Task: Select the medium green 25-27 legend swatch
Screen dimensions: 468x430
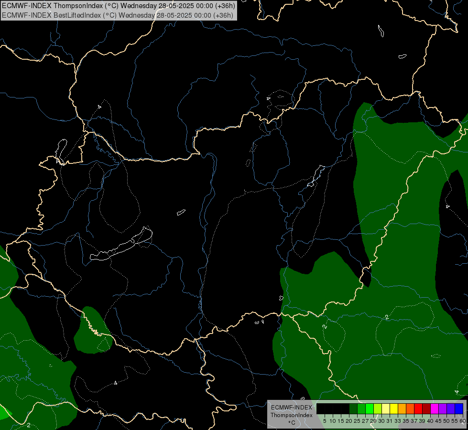Action: (361, 408)
